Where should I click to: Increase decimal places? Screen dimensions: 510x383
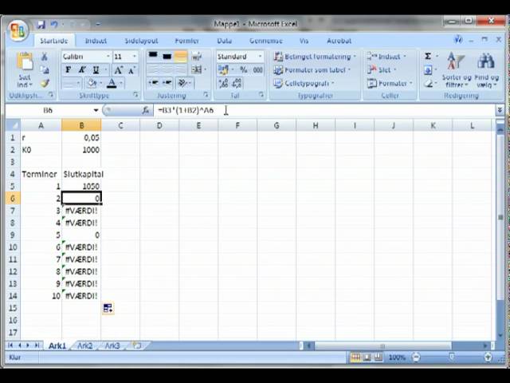click(x=223, y=83)
